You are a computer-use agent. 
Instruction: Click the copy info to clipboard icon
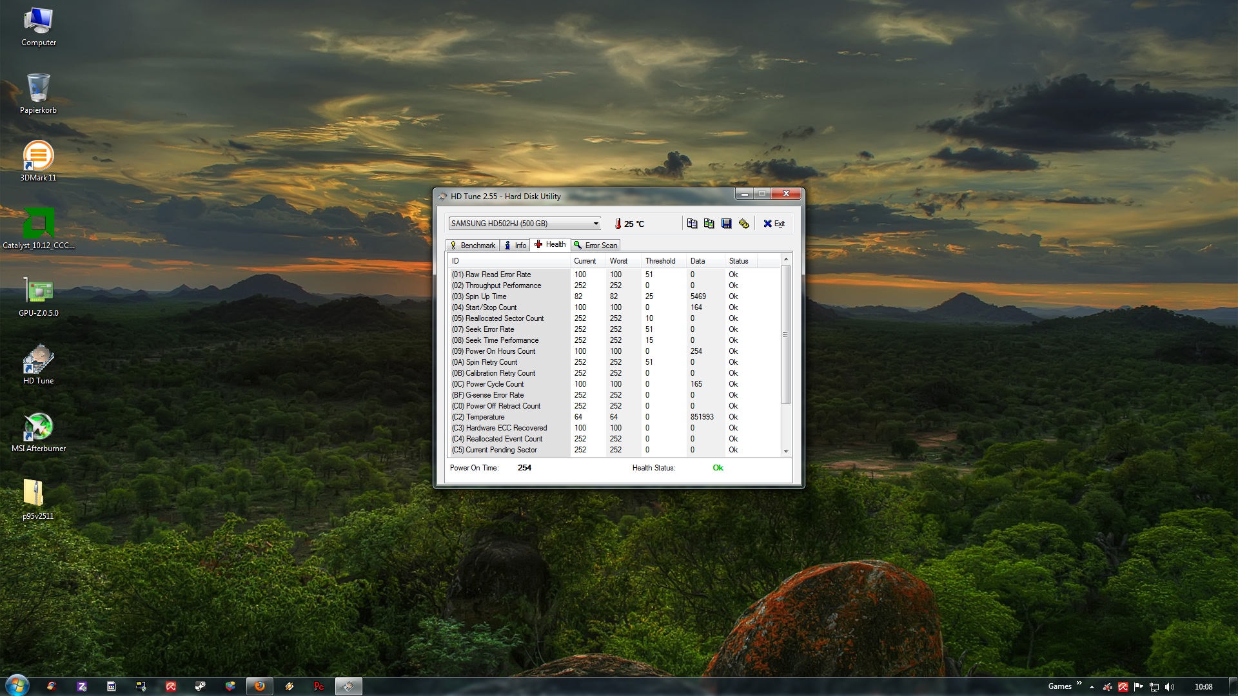[x=692, y=224]
